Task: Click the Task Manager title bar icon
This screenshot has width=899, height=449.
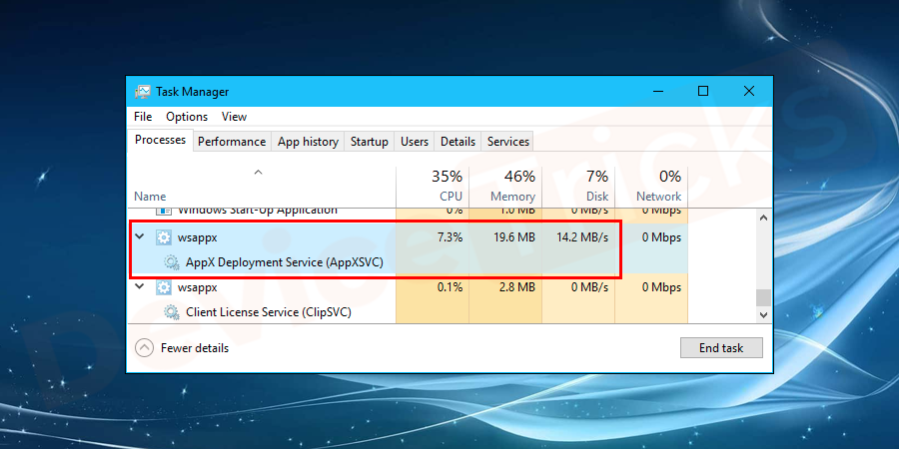Action: coord(143,92)
